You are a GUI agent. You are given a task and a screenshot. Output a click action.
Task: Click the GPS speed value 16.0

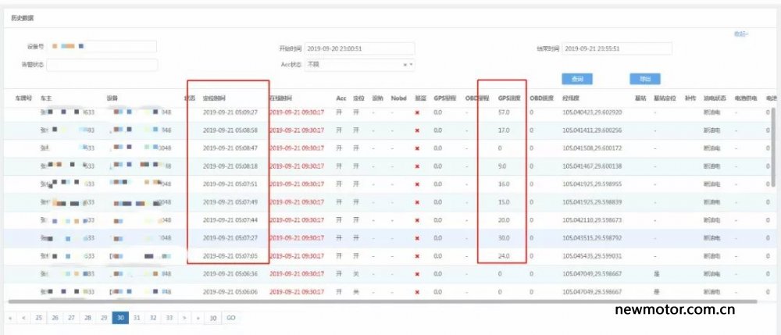click(504, 184)
